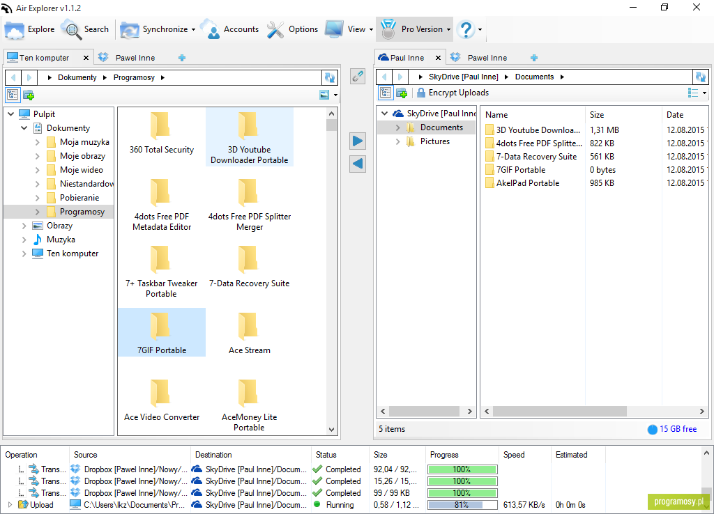Open the Options settings
The height and width of the screenshot is (514, 714).
point(292,29)
